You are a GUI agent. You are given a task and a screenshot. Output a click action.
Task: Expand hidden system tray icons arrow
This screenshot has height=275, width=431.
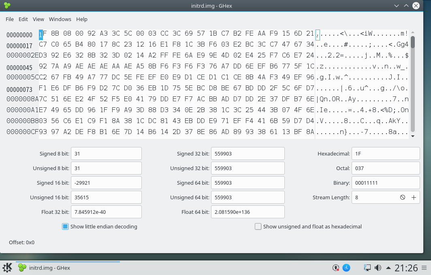(388, 268)
